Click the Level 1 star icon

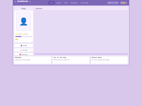pos(22,34)
